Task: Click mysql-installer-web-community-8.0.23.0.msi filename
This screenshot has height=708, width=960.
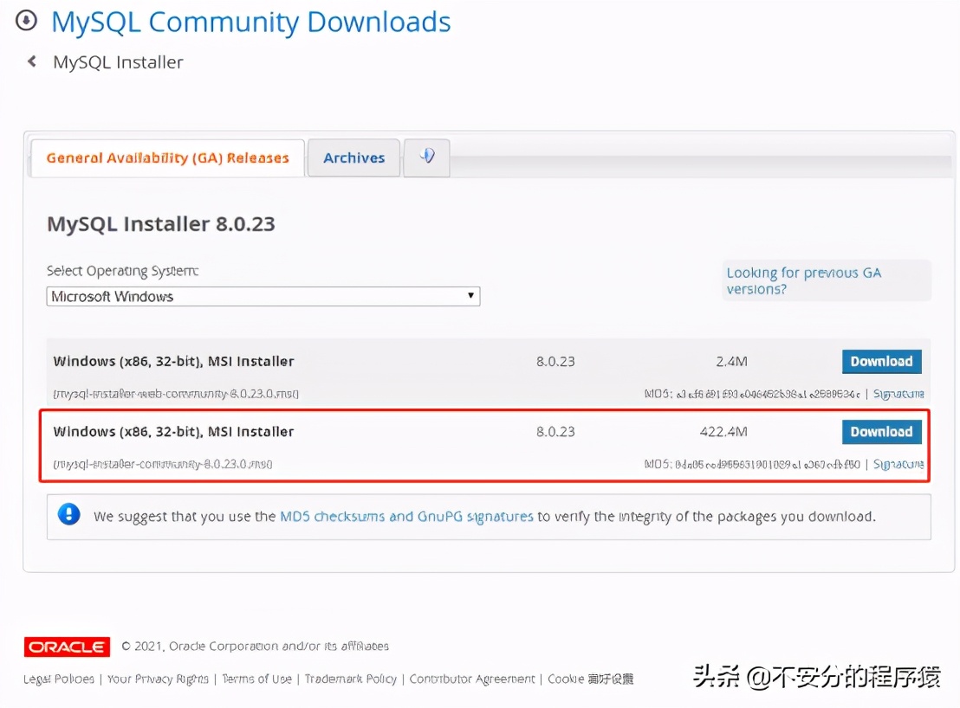Action: point(177,394)
